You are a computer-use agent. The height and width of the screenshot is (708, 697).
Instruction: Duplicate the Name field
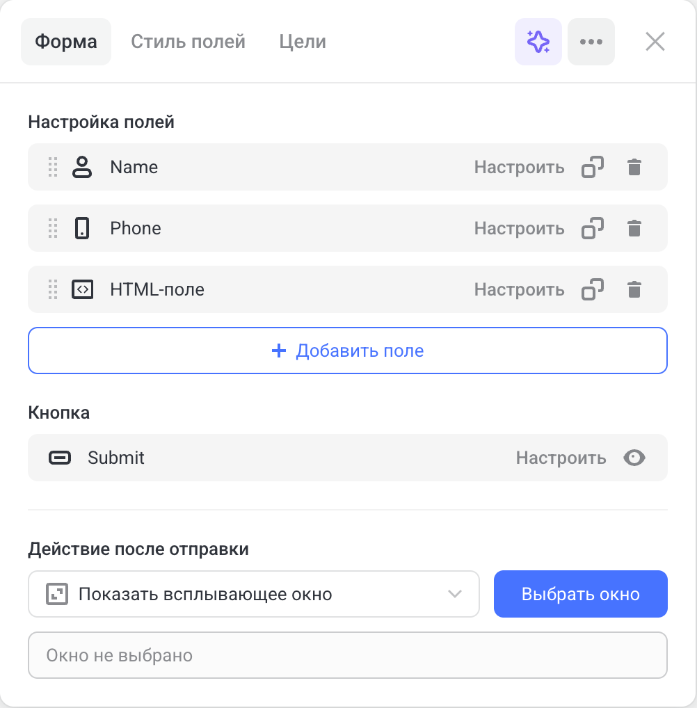click(x=593, y=167)
